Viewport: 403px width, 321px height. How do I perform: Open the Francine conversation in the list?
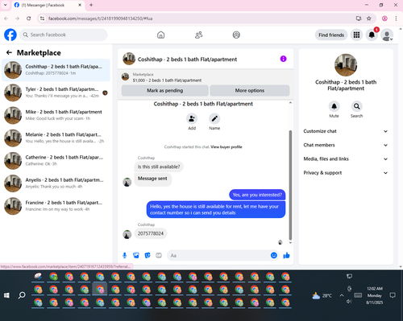click(56, 206)
